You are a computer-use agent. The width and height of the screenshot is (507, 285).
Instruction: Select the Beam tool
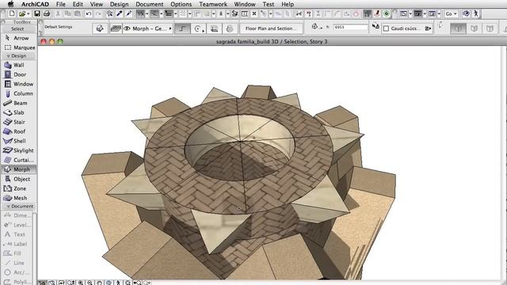pyautogui.click(x=19, y=103)
